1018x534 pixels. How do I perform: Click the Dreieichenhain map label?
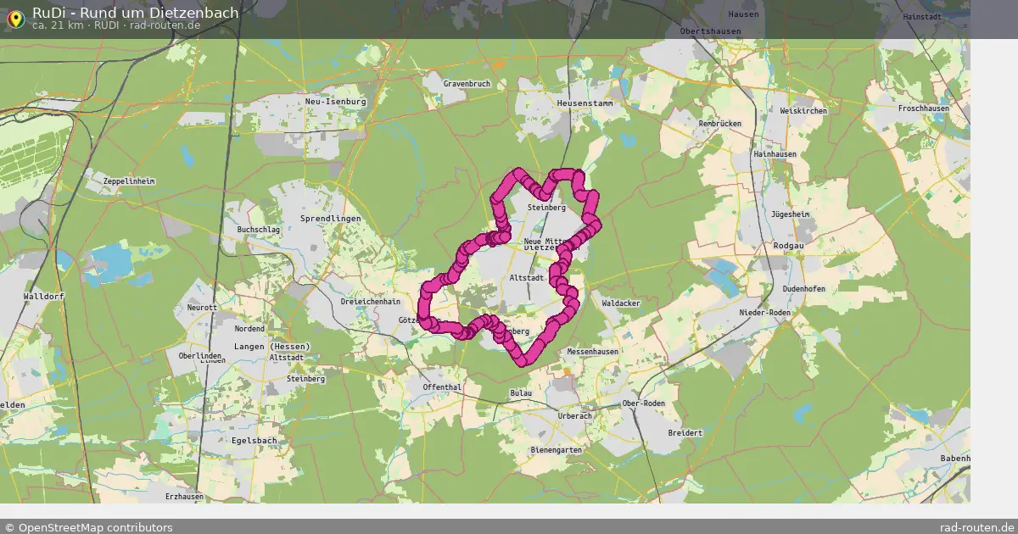coord(369,301)
